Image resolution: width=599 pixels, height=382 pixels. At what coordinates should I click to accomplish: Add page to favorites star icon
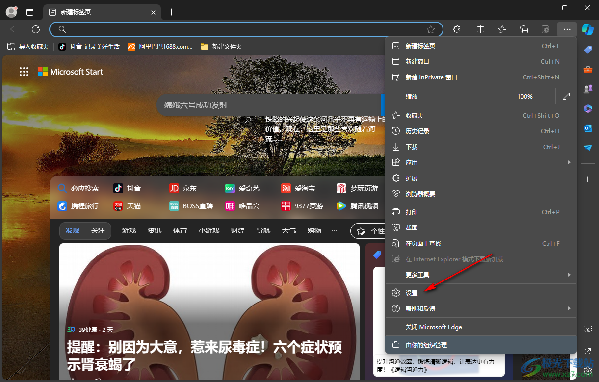pos(431,29)
